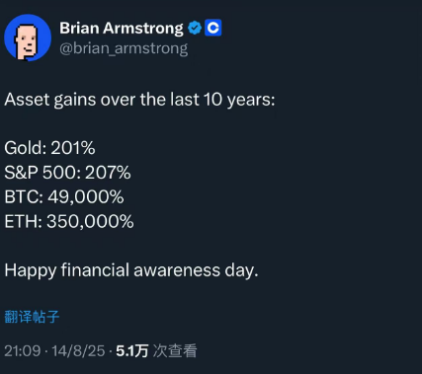Click the 201% figure
This screenshot has height=374, width=422.
(x=73, y=148)
